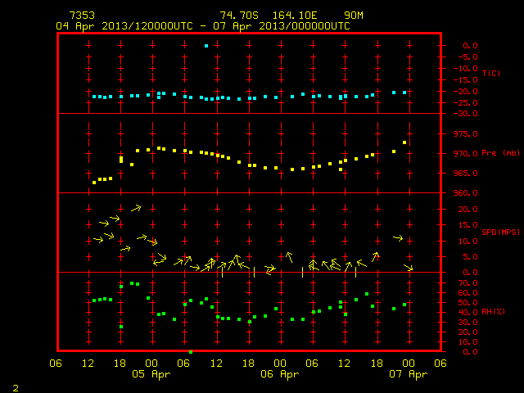Click the date range title line
The height and width of the screenshot is (393, 524).
coord(203,26)
